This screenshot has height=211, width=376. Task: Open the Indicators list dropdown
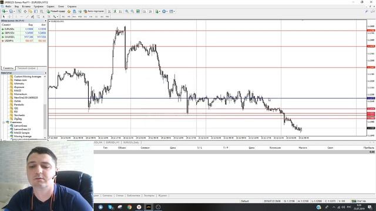157,11
